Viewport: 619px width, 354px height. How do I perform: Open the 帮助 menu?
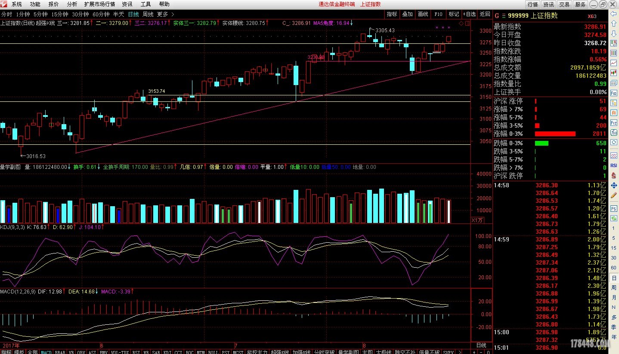click(x=164, y=4)
